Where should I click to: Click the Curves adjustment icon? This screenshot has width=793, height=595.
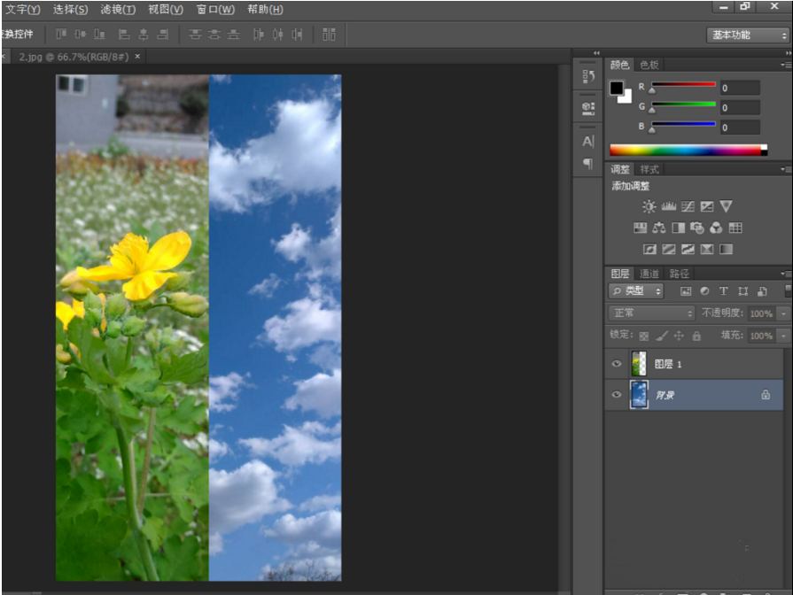pyautogui.click(x=688, y=206)
